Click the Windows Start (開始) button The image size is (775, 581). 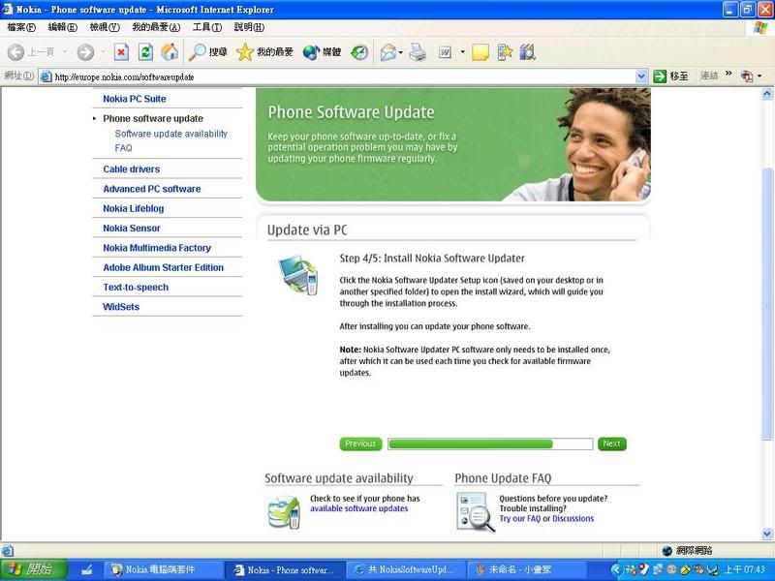click(x=33, y=569)
